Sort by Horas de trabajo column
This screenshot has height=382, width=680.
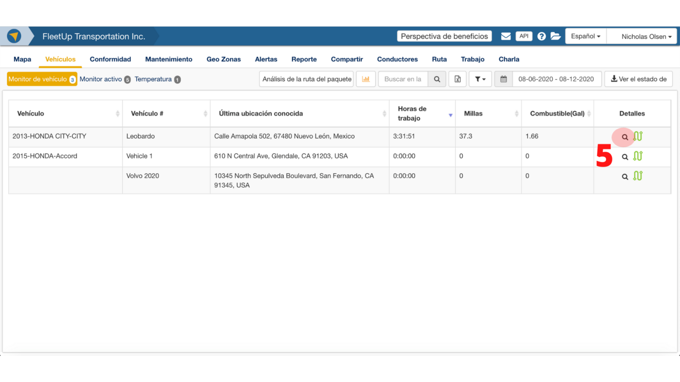click(422, 114)
